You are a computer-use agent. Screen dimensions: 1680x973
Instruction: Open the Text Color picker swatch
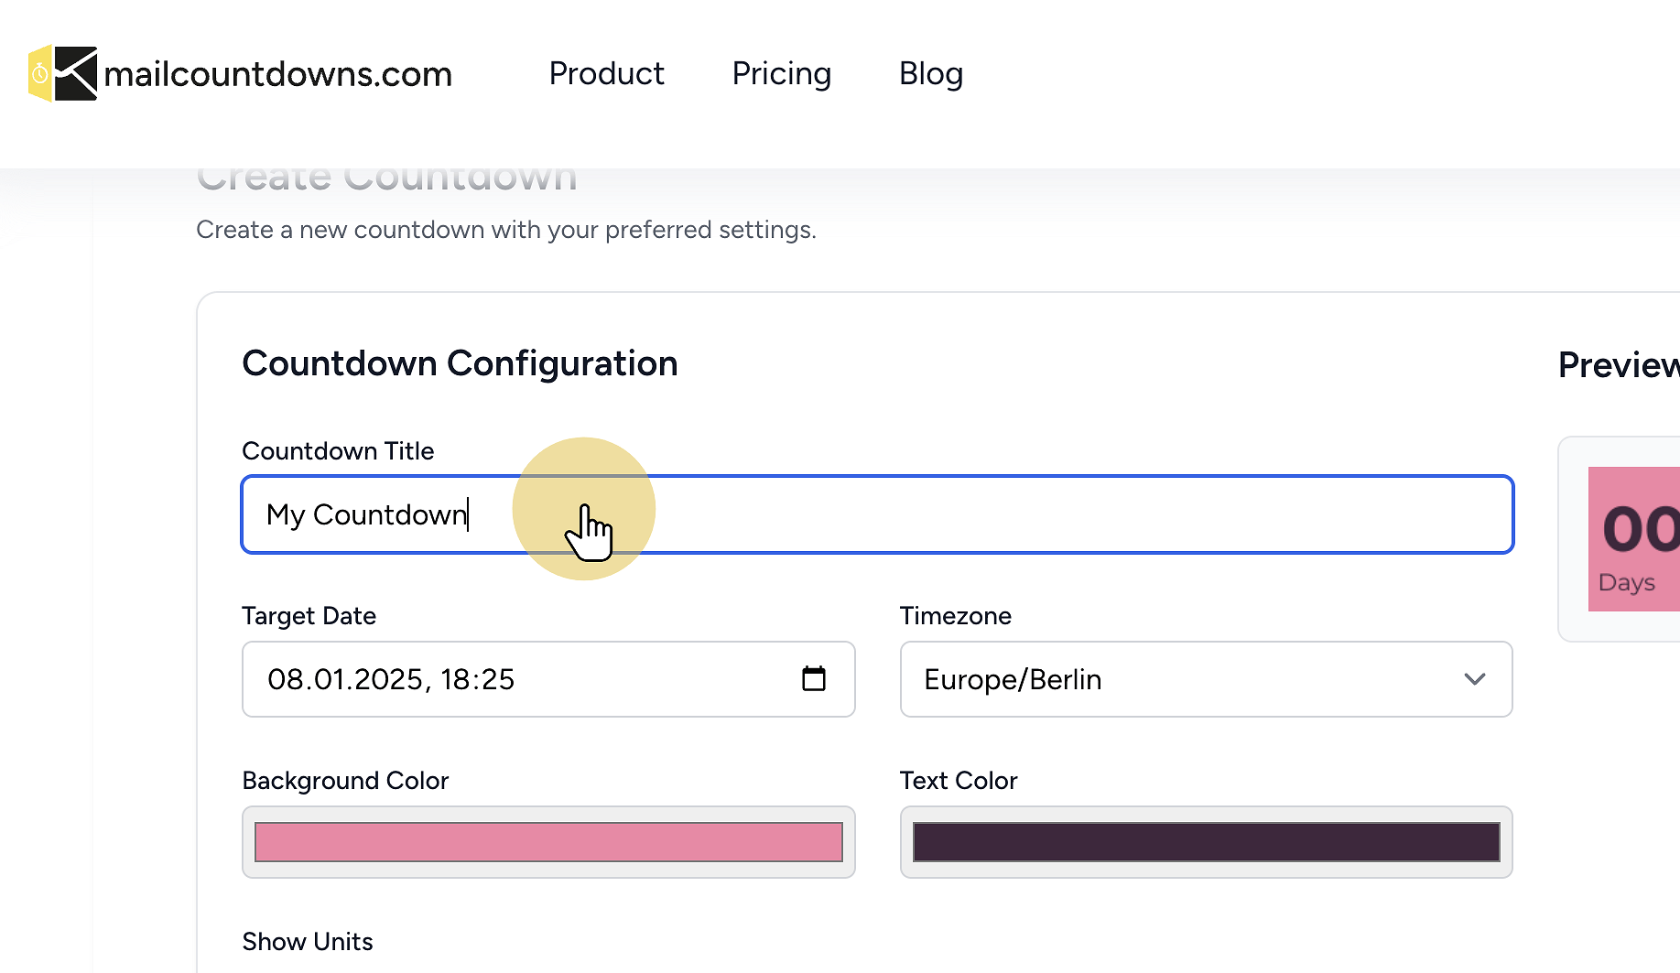pos(1206,842)
